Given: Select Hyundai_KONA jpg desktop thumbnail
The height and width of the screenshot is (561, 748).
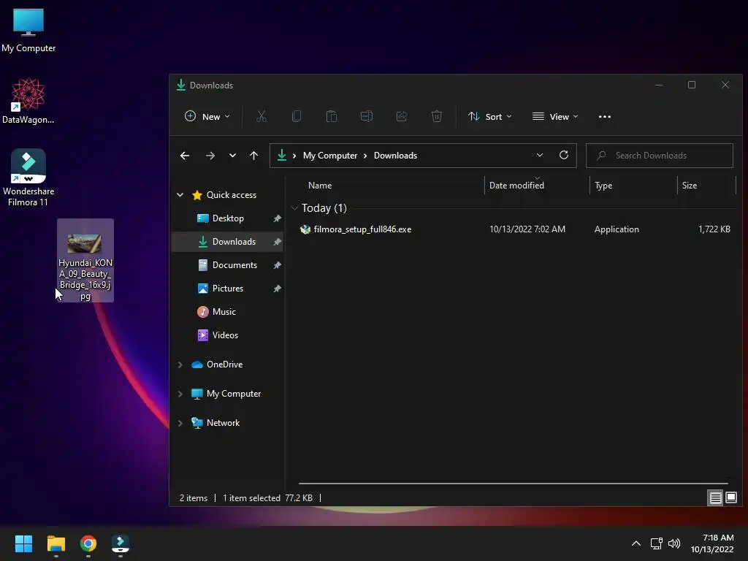Looking at the screenshot, I should [x=85, y=261].
